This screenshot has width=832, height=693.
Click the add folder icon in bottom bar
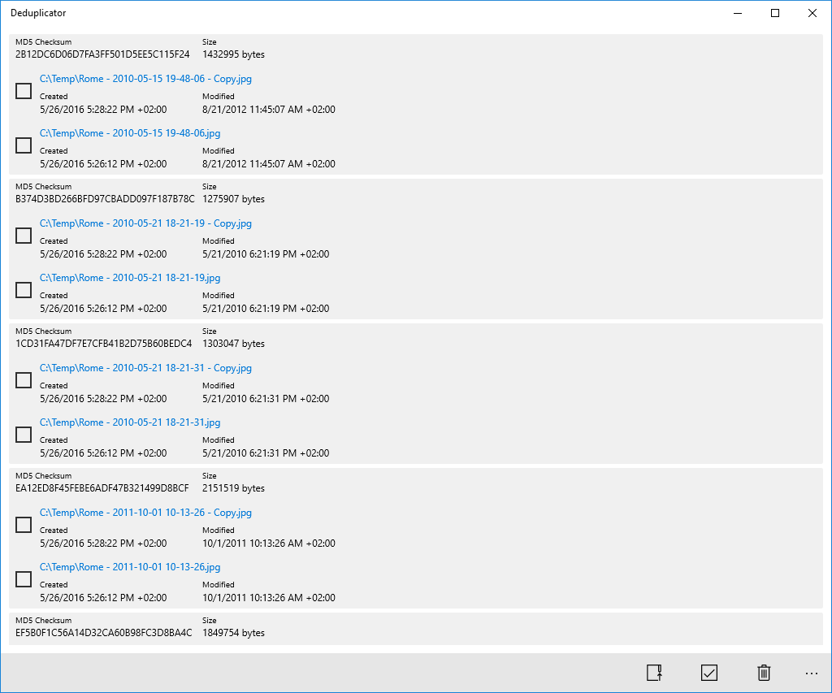tap(654, 673)
